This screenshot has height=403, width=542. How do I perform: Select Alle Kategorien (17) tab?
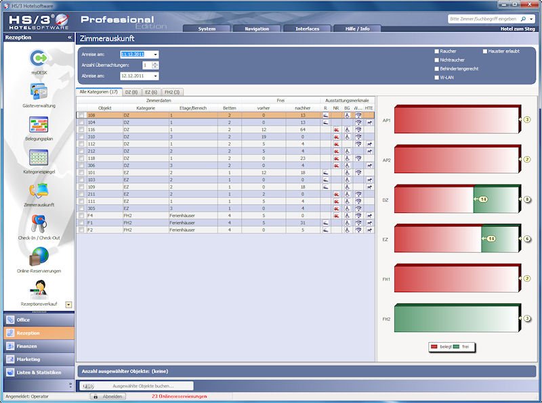(x=98, y=92)
